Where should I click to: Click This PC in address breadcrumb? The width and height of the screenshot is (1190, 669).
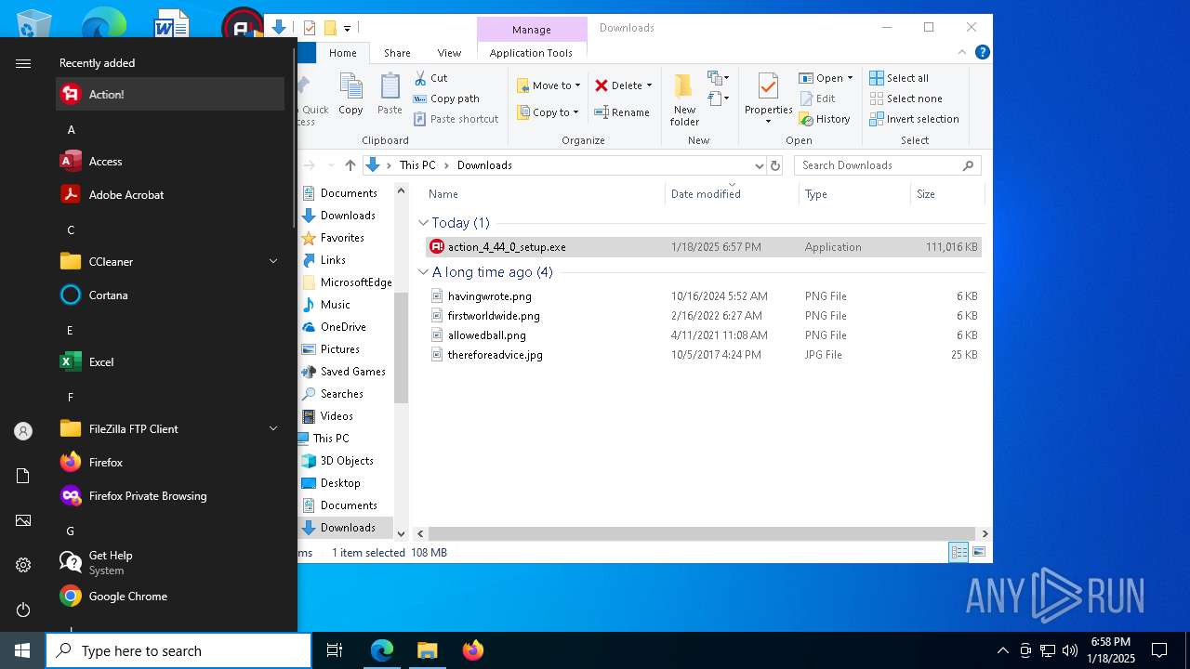coord(417,165)
